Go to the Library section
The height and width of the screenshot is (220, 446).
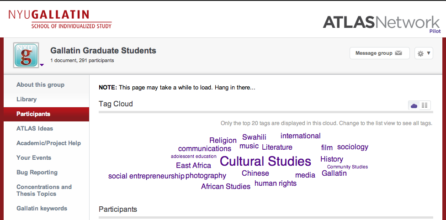coord(27,99)
